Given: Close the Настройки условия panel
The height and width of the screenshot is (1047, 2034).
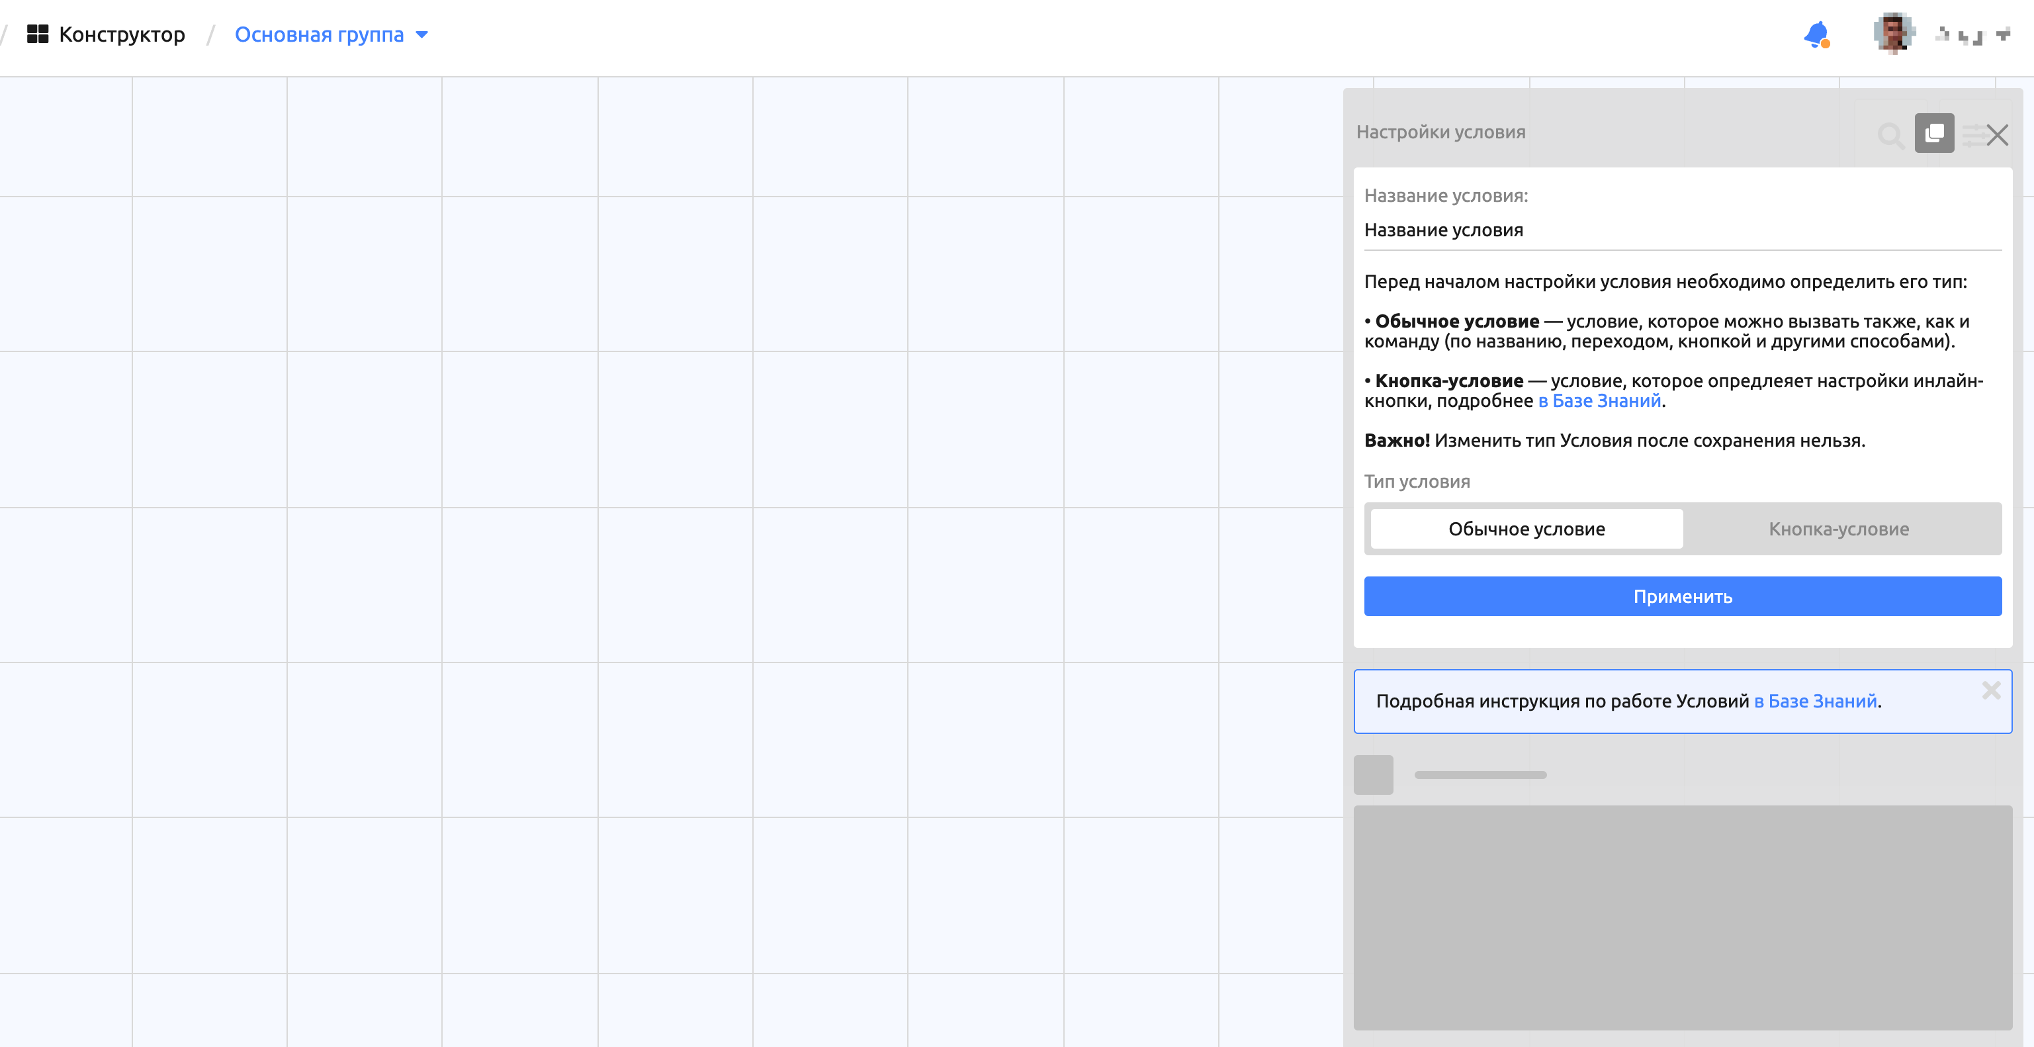Looking at the screenshot, I should point(1997,135).
